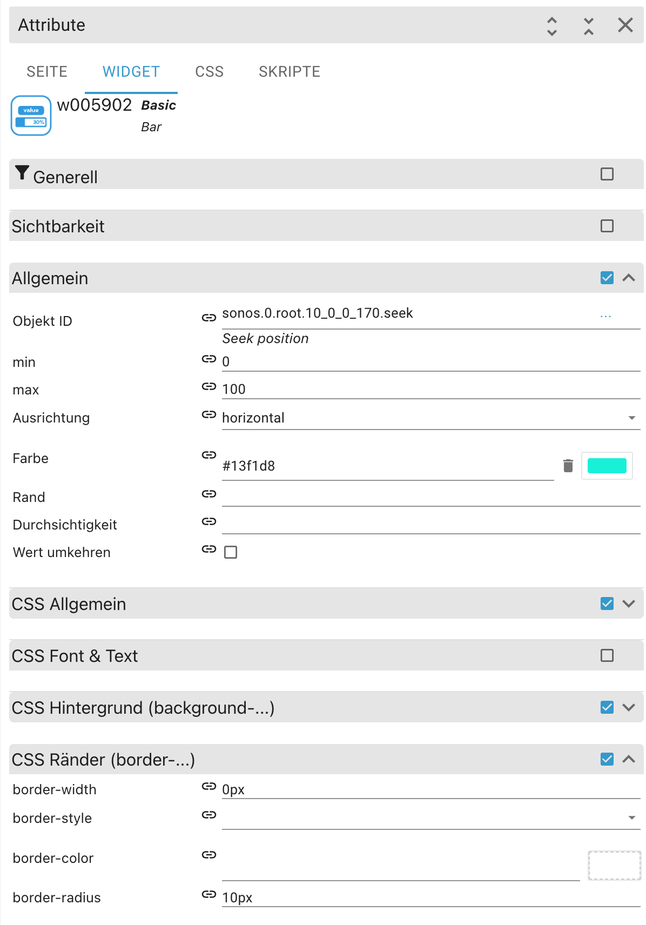The height and width of the screenshot is (925, 646).
Task: Collapse the Allgemein section chevron
Action: click(x=629, y=278)
